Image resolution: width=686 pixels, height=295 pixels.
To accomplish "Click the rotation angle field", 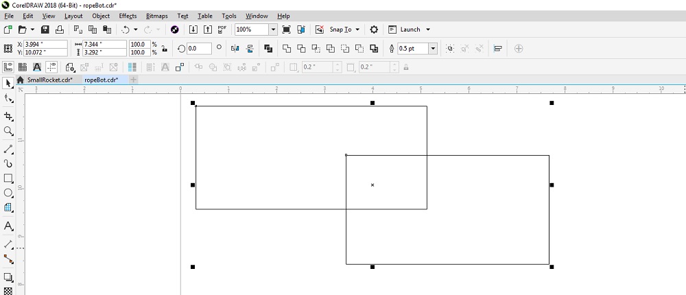I will click(x=199, y=49).
